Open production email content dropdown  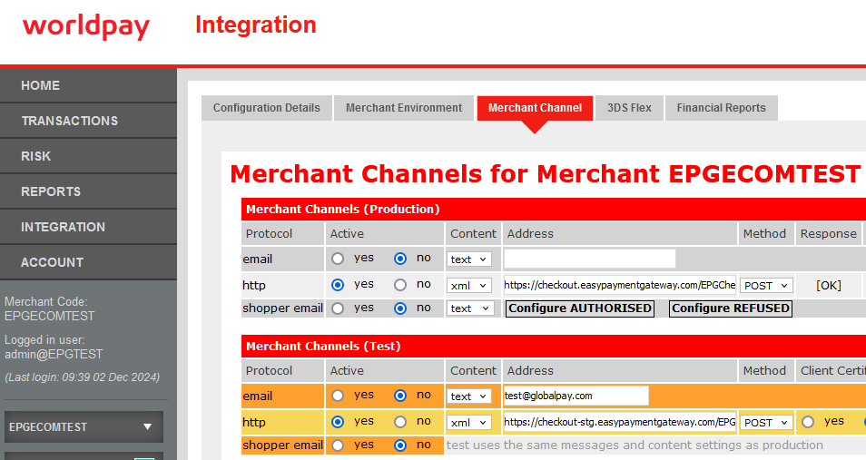(469, 259)
